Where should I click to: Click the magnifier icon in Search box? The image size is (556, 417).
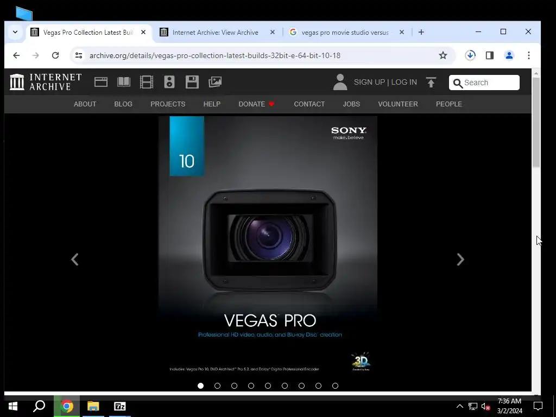pyautogui.click(x=458, y=83)
